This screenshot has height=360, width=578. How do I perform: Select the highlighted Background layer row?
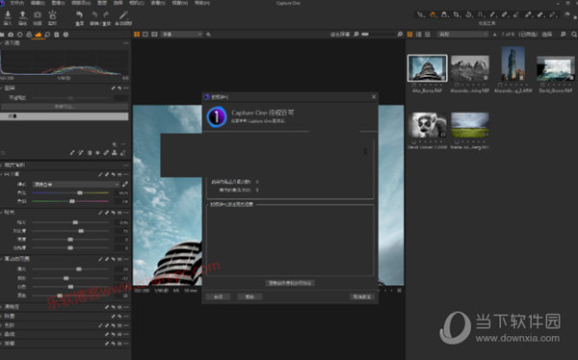65,116
